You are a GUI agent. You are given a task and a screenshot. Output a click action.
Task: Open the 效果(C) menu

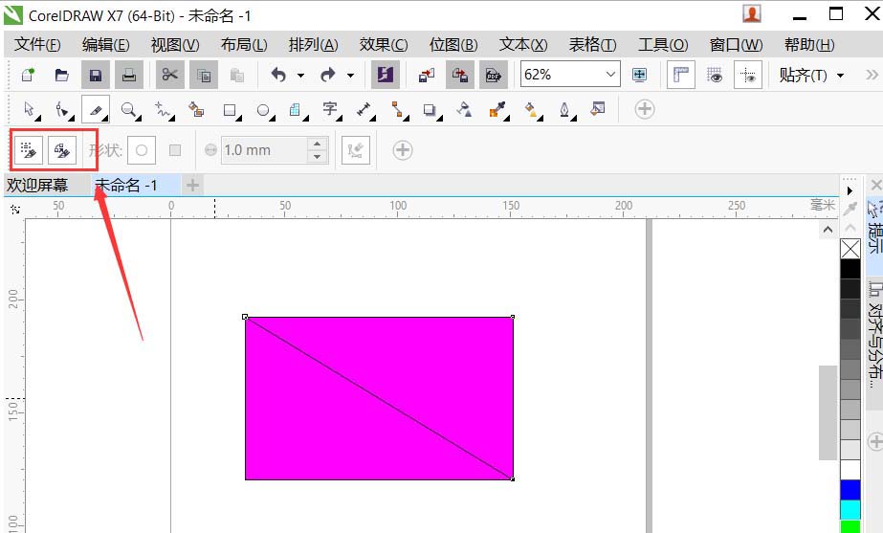(383, 45)
